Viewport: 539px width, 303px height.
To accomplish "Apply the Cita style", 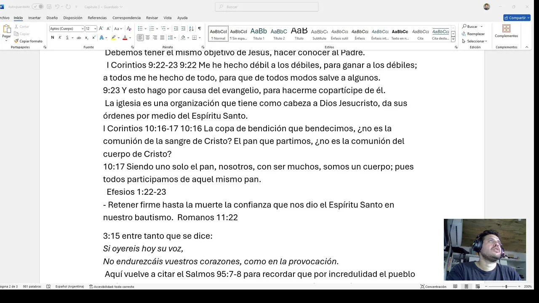I will coord(420,34).
